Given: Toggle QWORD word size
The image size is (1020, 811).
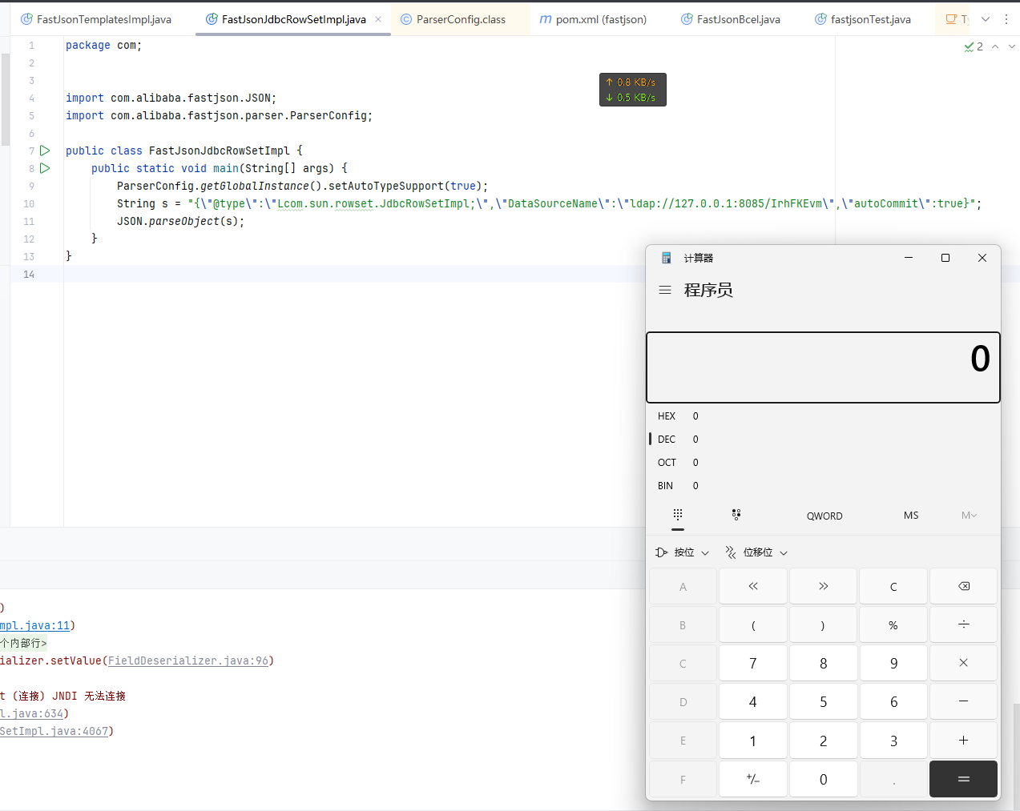Looking at the screenshot, I should (824, 516).
